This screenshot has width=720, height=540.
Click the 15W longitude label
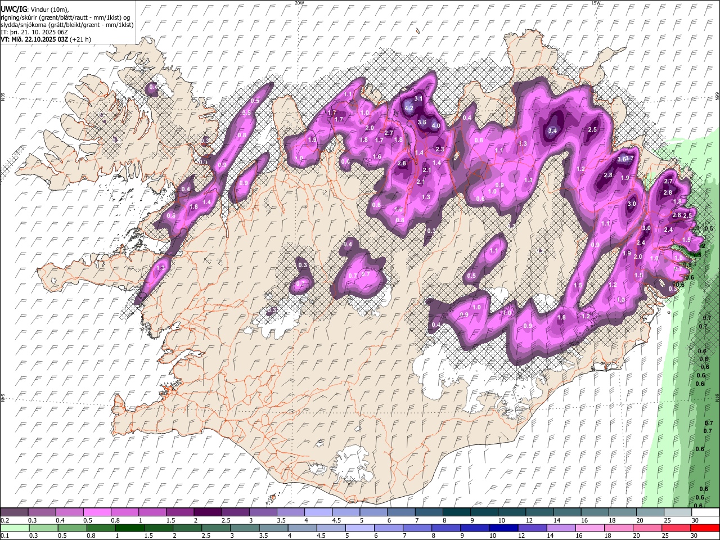pos(596,3)
